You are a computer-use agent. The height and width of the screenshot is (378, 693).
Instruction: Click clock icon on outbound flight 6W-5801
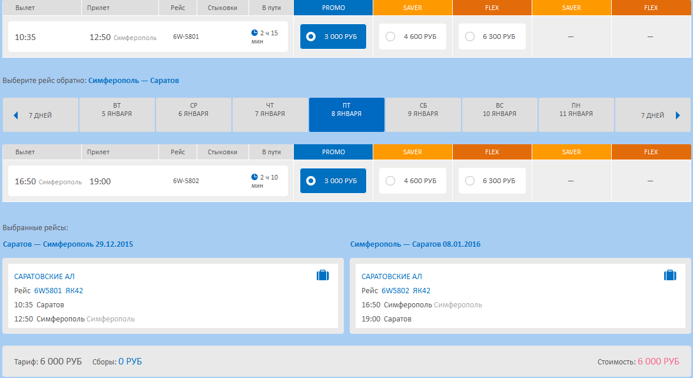254,33
